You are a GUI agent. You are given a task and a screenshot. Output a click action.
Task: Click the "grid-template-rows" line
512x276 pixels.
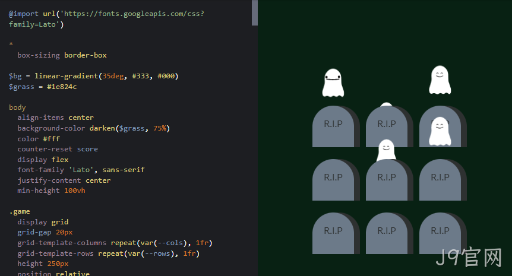click(x=109, y=253)
